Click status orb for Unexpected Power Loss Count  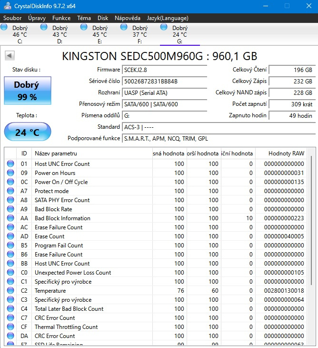[10, 272]
